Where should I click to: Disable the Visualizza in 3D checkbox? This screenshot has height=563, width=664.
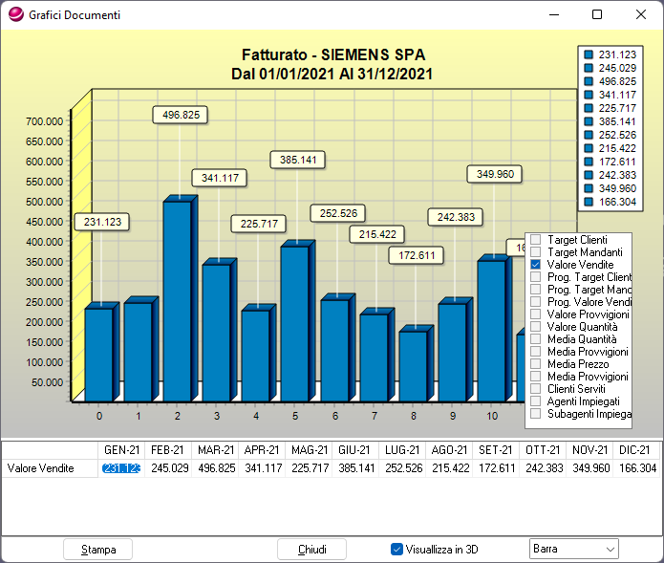coord(396,549)
